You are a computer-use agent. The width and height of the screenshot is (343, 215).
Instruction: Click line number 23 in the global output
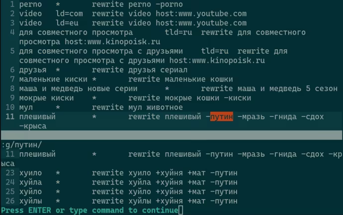point(10,173)
